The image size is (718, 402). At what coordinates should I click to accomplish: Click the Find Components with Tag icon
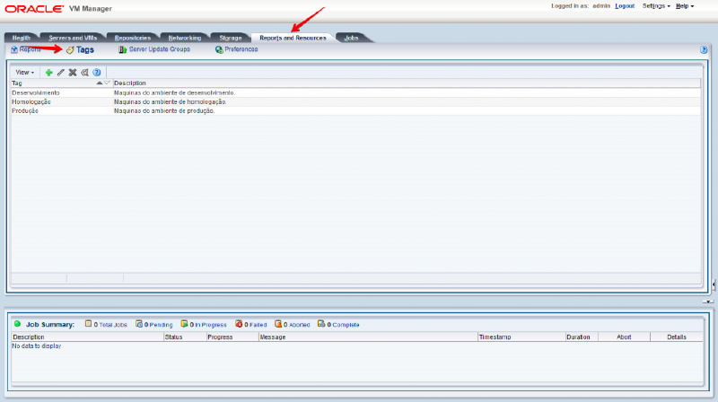click(84, 72)
